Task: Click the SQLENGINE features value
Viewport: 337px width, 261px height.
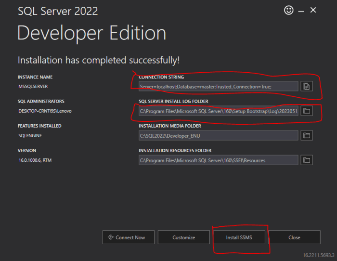Action: click(30, 136)
